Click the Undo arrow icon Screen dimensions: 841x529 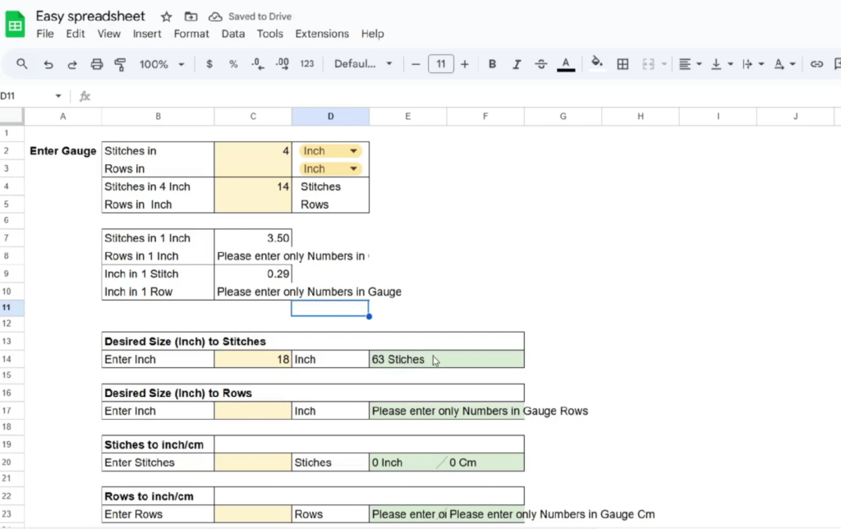tap(48, 64)
